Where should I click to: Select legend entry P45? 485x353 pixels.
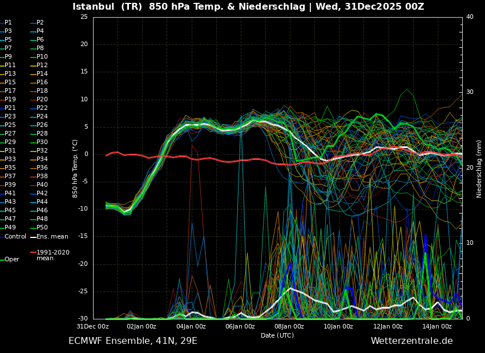[8, 210]
